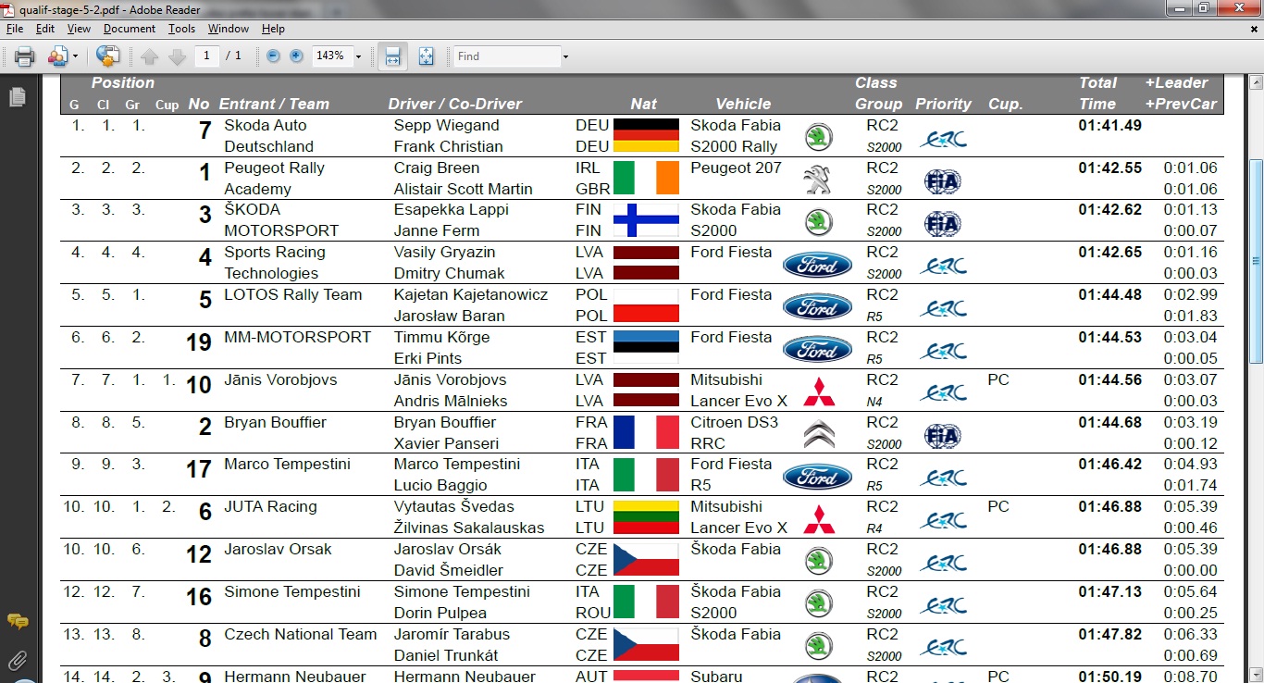The width and height of the screenshot is (1264, 683).
Task: Zoom in with the plus button
Action: click(296, 56)
